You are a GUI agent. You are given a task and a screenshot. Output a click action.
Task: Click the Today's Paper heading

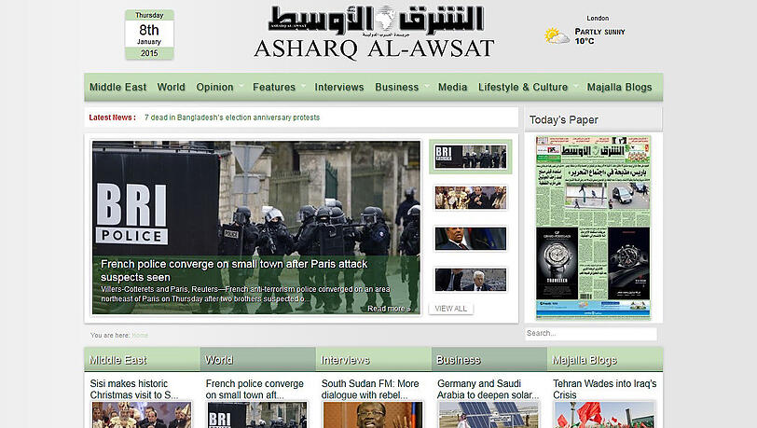click(x=563, y=119)
